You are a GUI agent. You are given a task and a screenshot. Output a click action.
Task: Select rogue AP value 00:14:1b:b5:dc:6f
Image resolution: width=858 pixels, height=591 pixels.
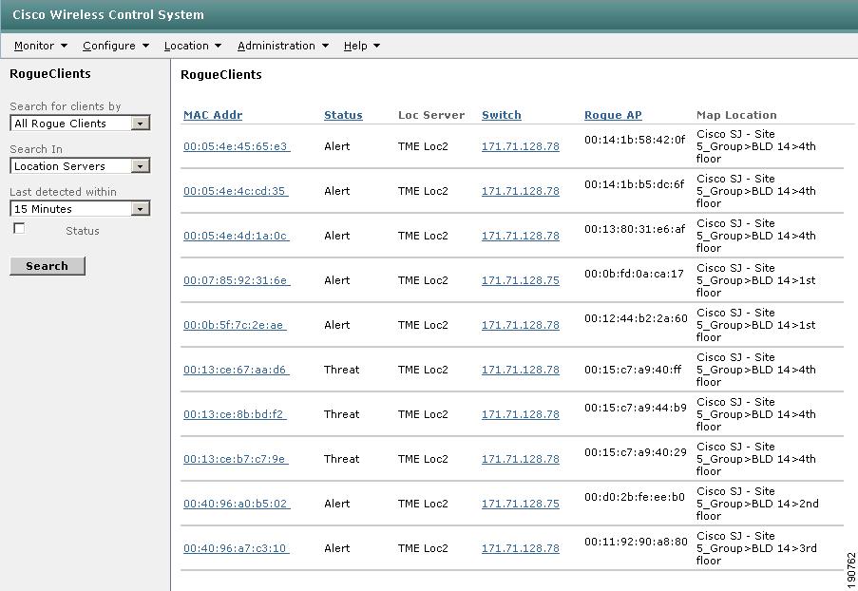[634, 184]
